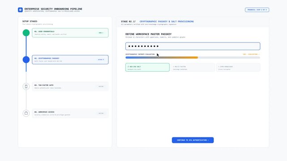
Task: Select the Zero Knowledge option card
Action: pos(238,68)
